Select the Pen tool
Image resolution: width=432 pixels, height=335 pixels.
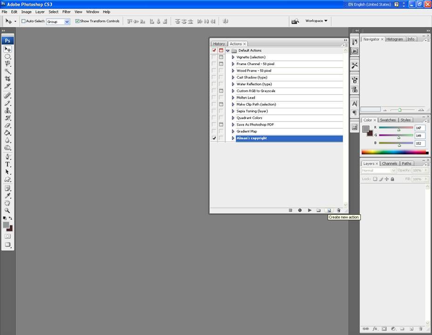click(x=7, y=157)
